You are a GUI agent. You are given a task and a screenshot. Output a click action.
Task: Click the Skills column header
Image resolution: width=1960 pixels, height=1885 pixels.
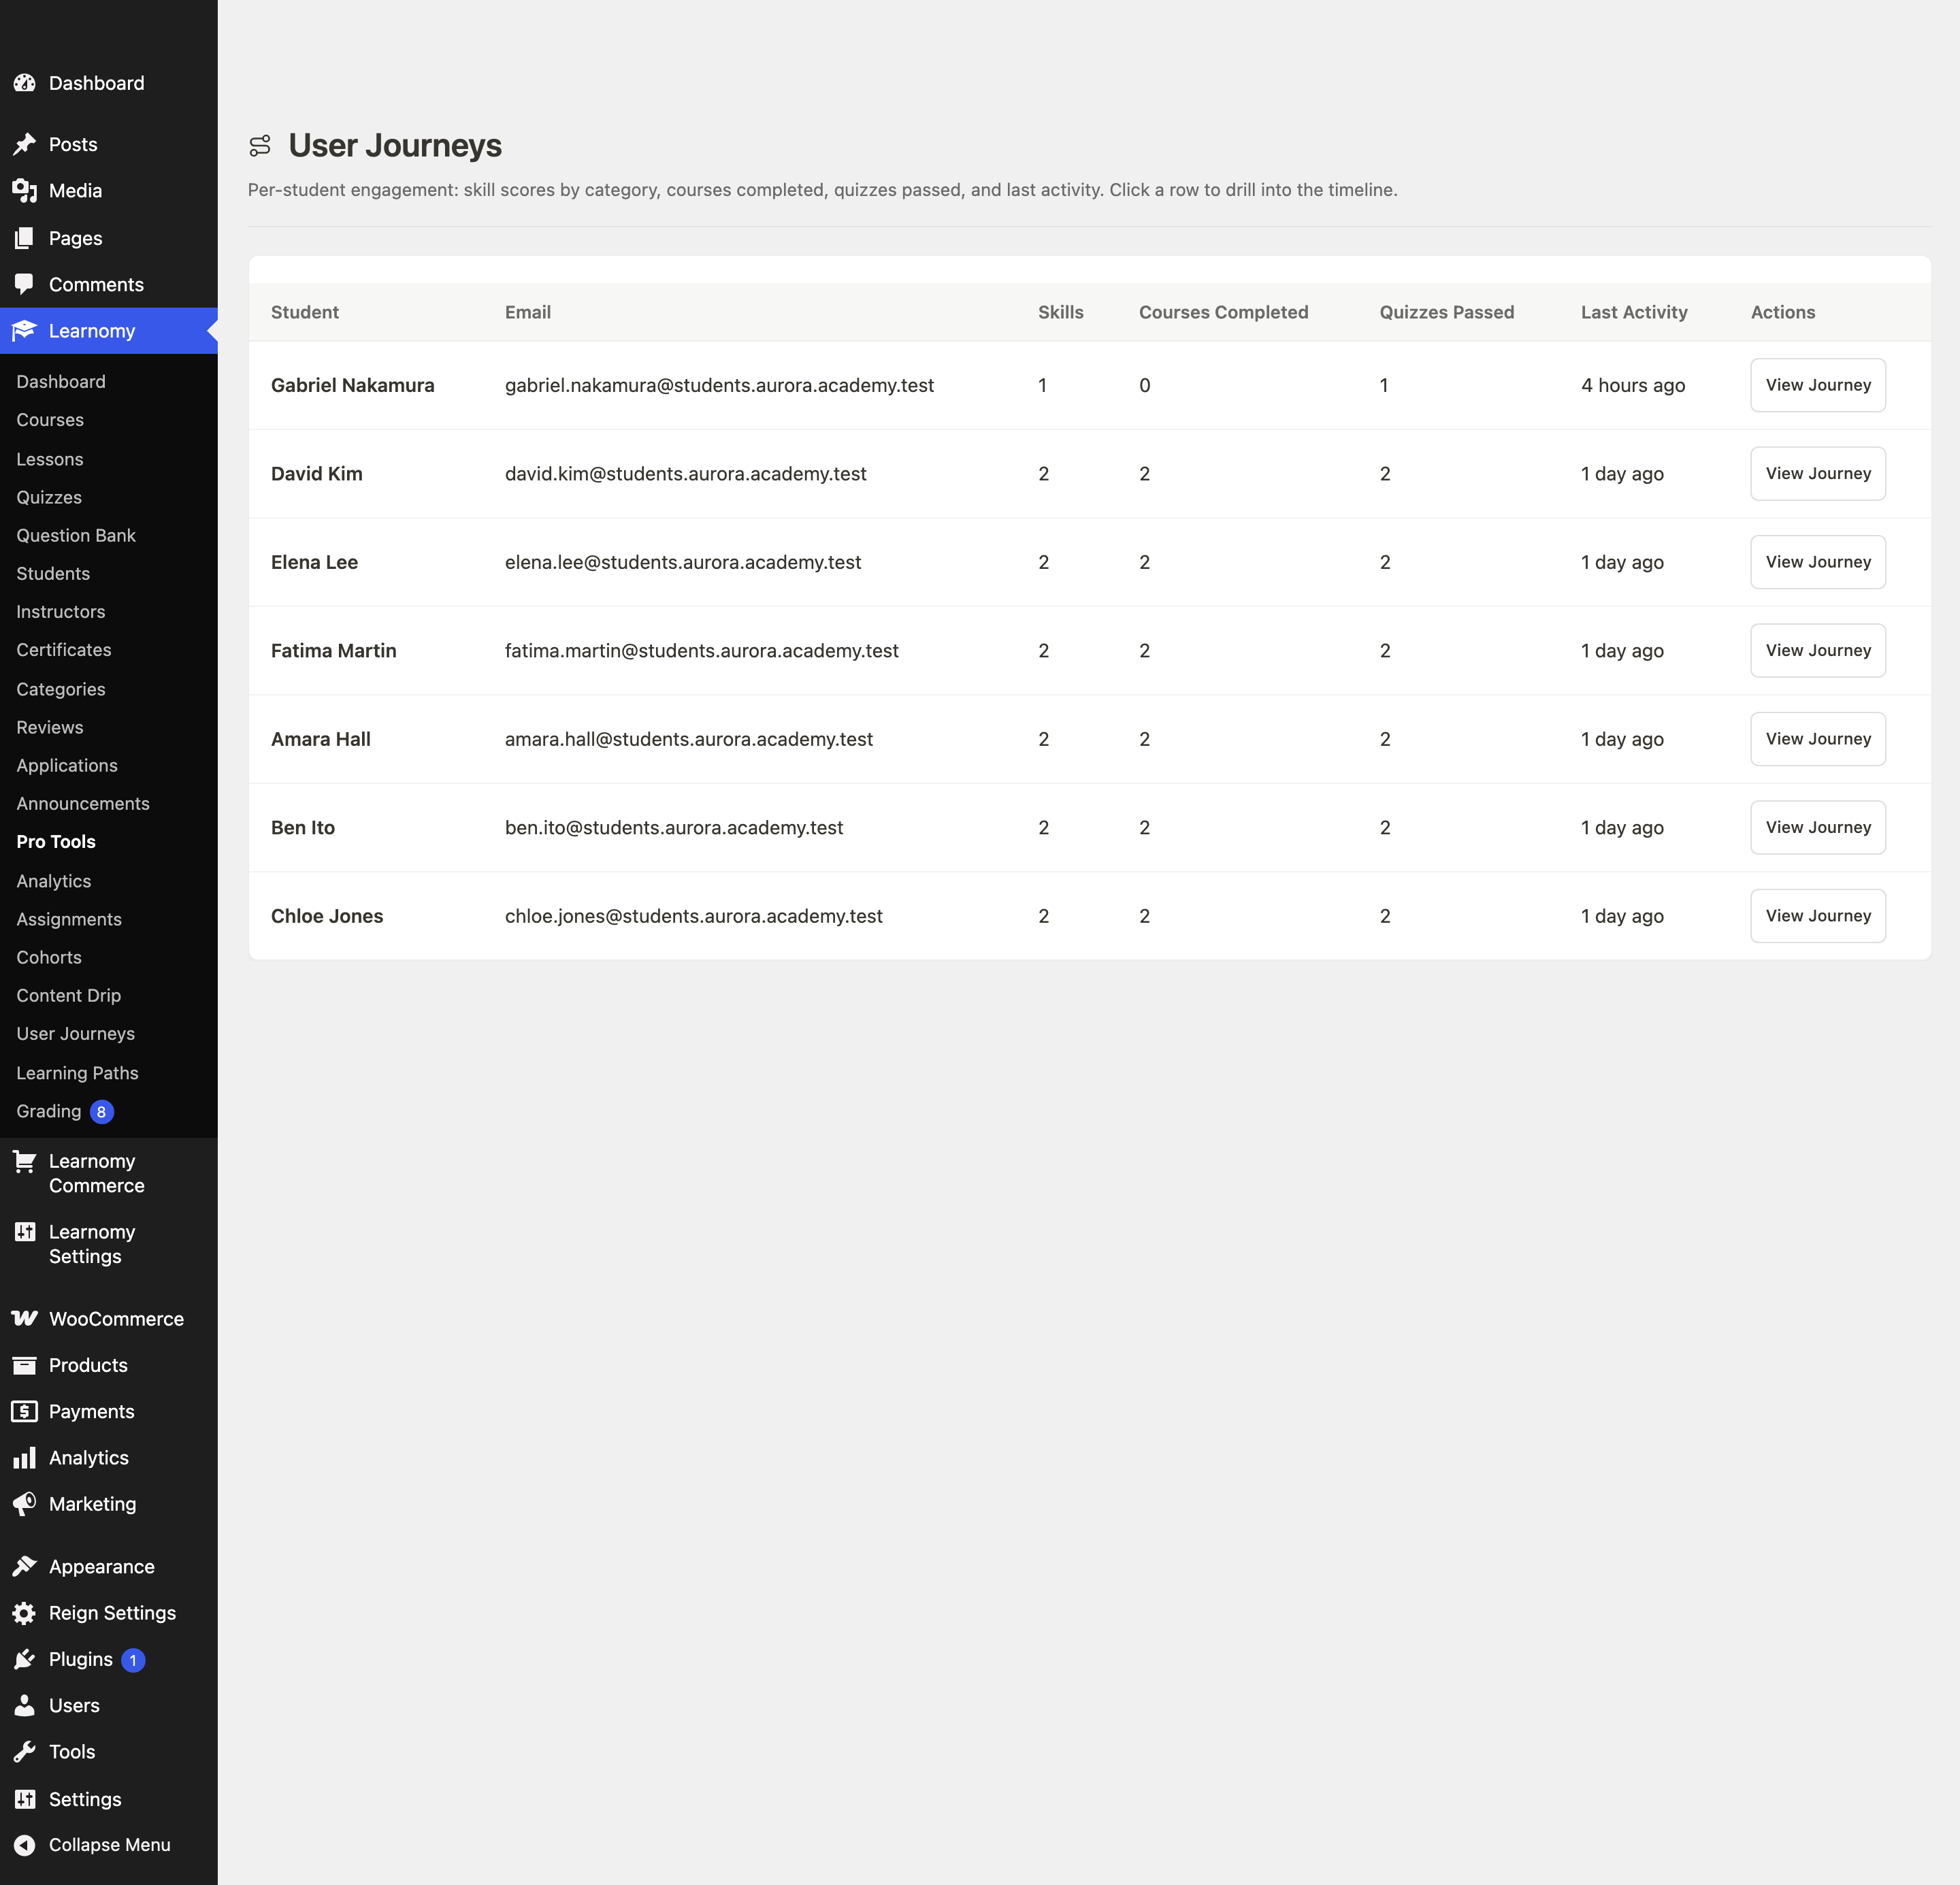click(x=1061, y=312)
